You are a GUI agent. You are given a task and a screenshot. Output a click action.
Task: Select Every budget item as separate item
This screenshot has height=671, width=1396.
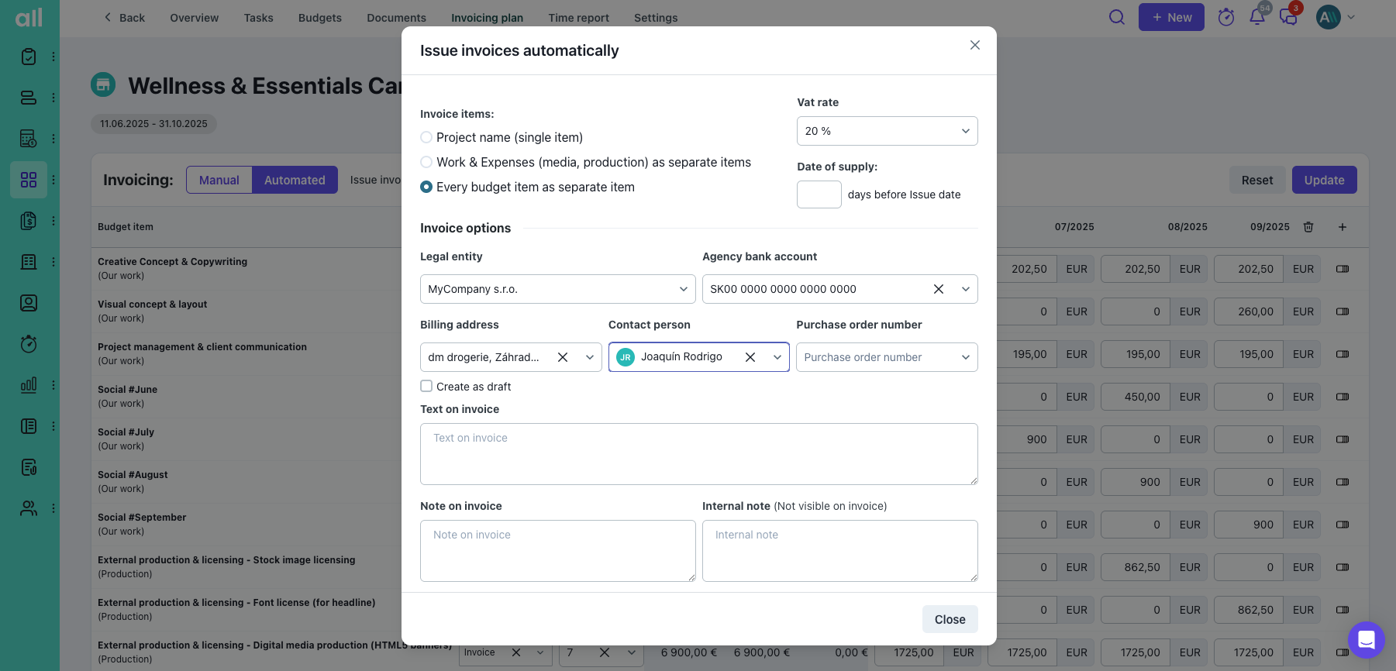click(x=426, y=187)
